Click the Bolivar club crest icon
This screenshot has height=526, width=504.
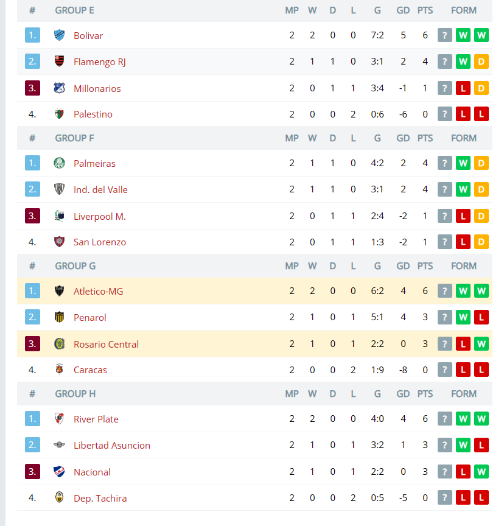60,35
